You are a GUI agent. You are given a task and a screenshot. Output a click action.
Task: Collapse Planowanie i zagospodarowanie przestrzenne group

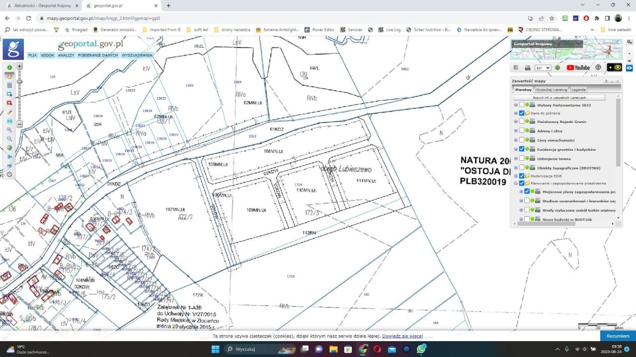coord(516,183)
